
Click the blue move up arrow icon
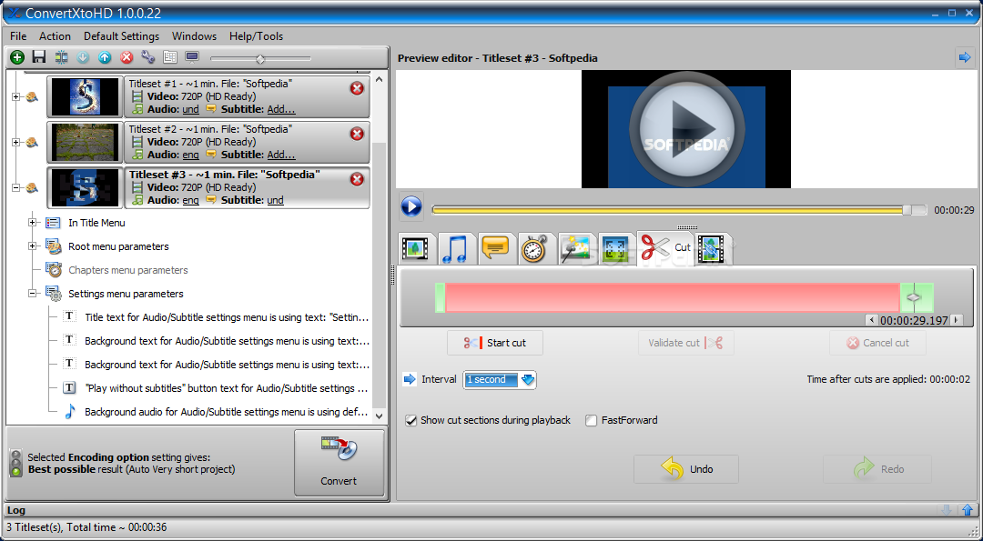point(105,57)
